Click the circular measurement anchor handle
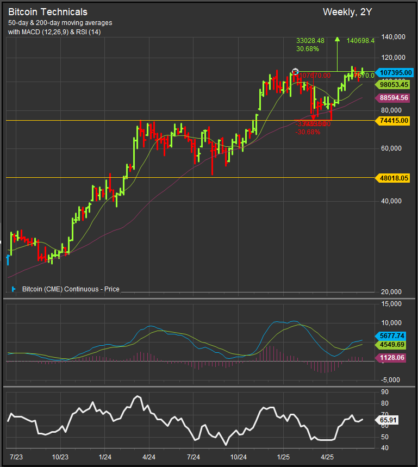The width and height of the screenshot is (418, 467). 295,71
